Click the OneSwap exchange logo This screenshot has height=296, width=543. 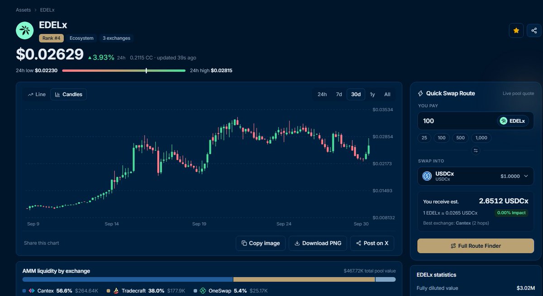pyautogui.click(x=204, y=291)
